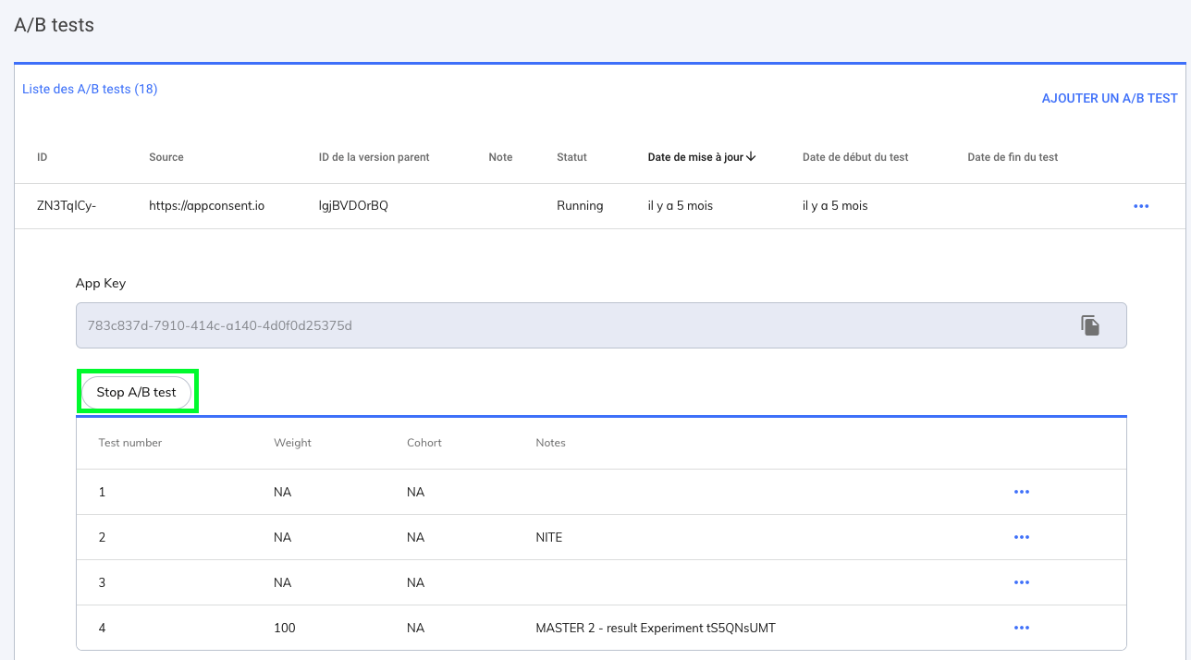Open the three-dot menu for test number 1
Screen dimensions: 1191x660
(1022, 492)
